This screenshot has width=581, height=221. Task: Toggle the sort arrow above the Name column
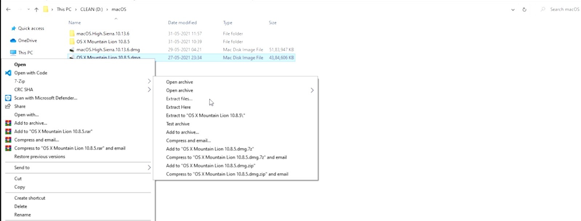click(116, 18)
